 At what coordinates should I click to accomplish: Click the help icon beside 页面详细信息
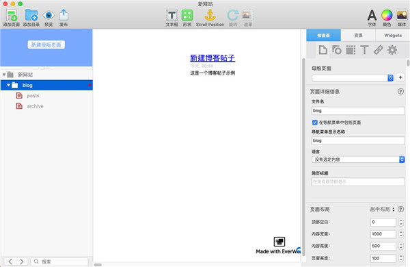click(x=400, y=91)
